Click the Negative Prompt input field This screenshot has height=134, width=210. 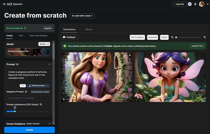click(28, 98)
